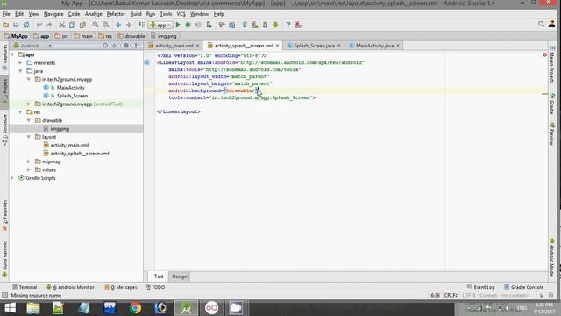561x316 pixels.
Task: Click the drawable breadcrumb in navigation bar
Action: click(131, 36)
